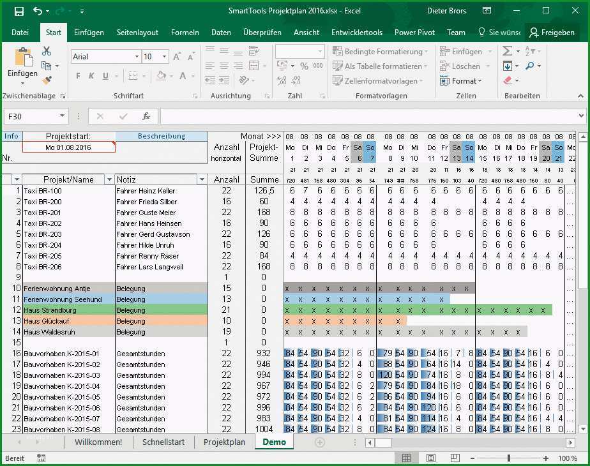Save the workbook via the disk icon
This screenshot has width=590, height=466.
click(x=19, y=11)
